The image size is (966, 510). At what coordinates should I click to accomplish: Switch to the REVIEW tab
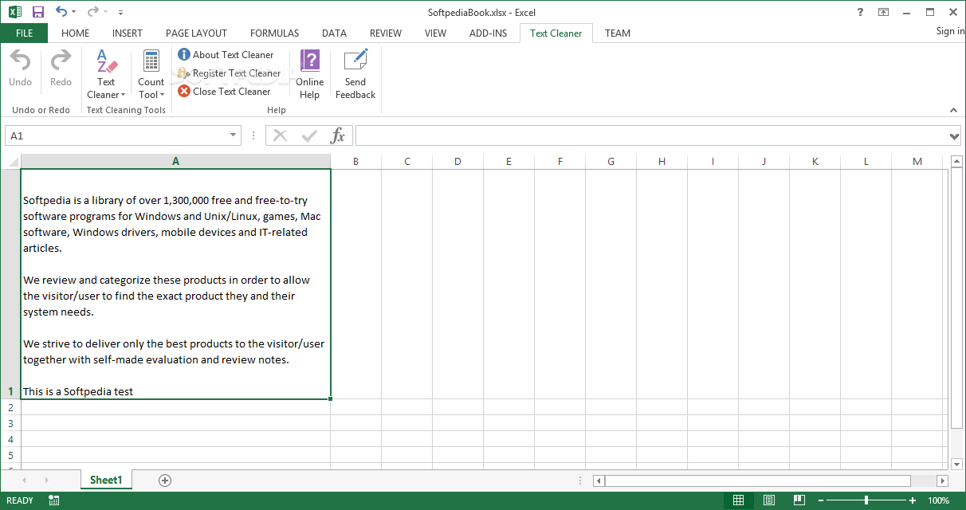click(x=386, y=33)
